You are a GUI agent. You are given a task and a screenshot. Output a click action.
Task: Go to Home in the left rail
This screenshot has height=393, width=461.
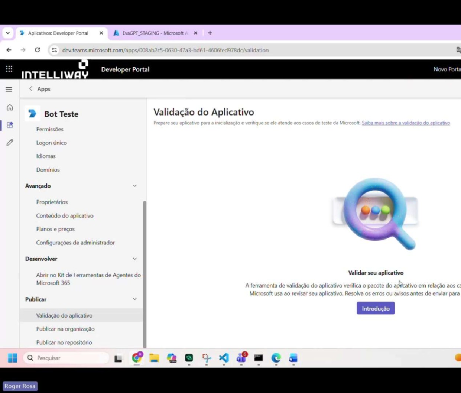click(x=10, y=107)
